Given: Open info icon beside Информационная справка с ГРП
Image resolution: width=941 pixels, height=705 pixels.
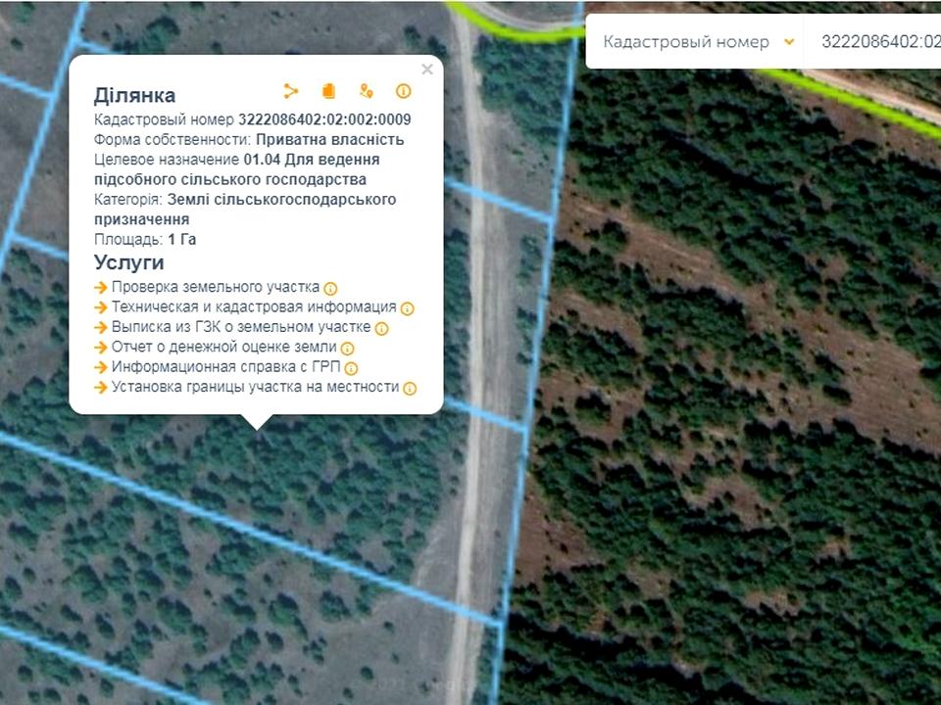Looking at the screenshot, I should [x=351, y=368].
